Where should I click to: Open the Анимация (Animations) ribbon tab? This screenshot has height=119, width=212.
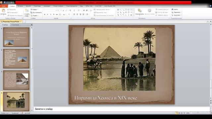click(x=47, y=6)
